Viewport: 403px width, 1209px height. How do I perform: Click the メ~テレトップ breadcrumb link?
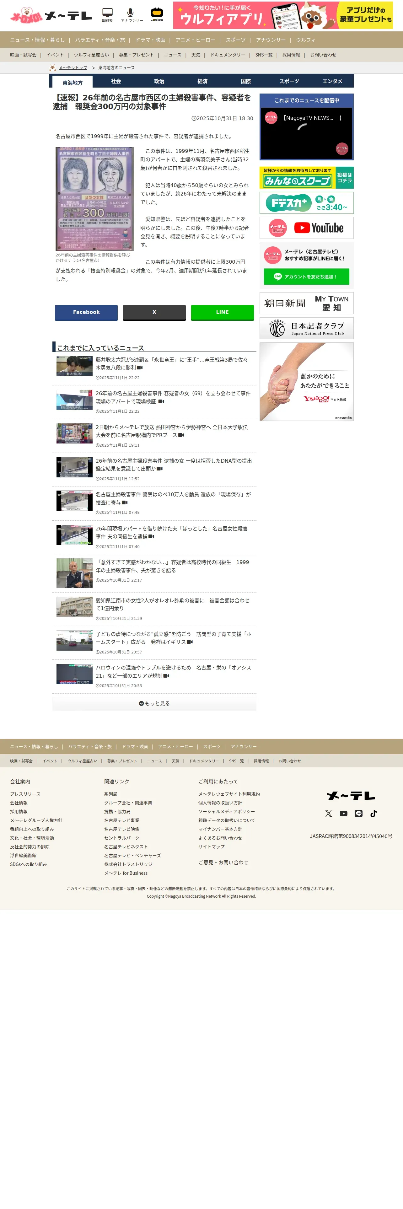click(73, 67)
